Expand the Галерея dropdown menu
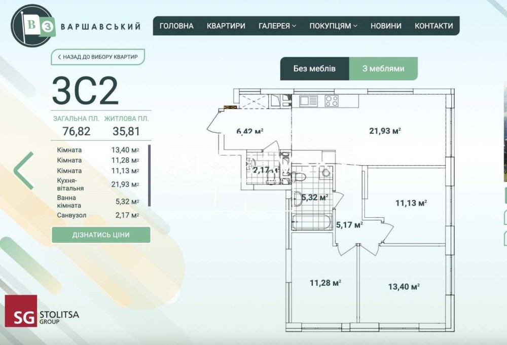 [x=277, y=26]
